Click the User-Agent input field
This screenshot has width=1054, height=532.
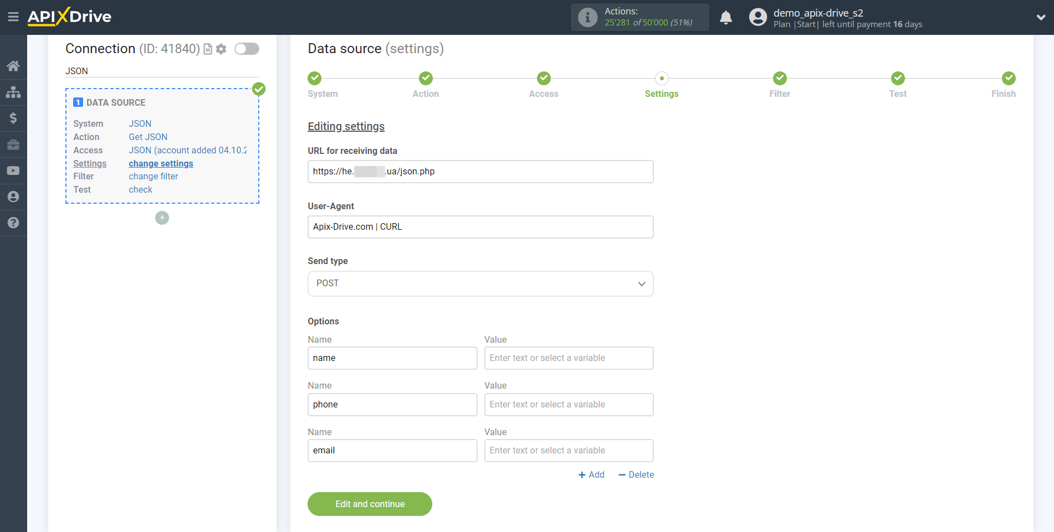[x=480, y=227]
